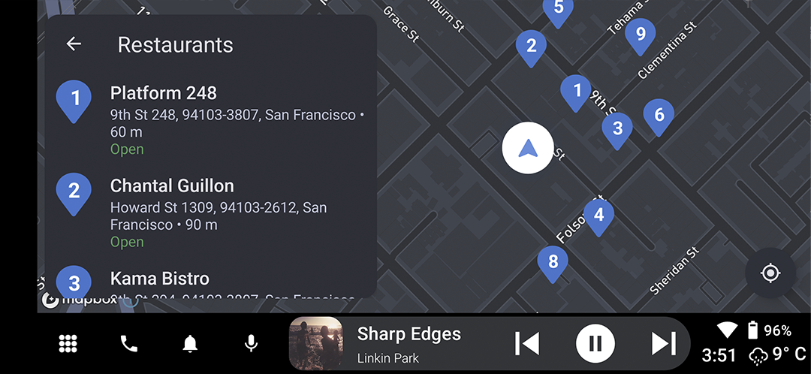Open notifications bell icon
The width and height of the screenshot is (811, 374).
190,343
